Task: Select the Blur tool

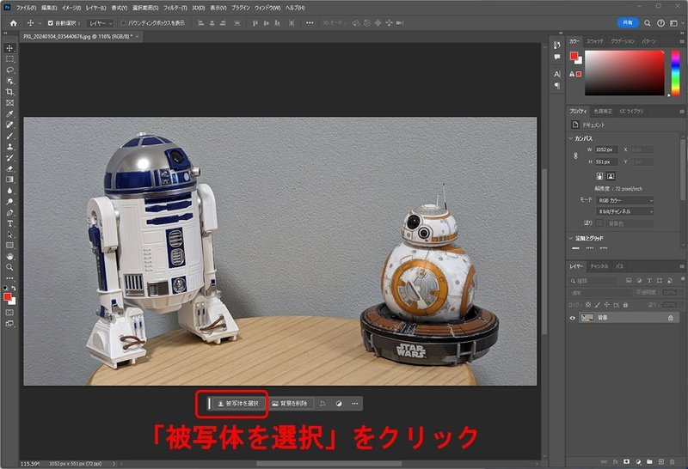Action: click(9, 191)
